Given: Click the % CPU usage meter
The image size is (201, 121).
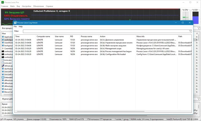Looking at the screenshot, I should coord(185,16).
